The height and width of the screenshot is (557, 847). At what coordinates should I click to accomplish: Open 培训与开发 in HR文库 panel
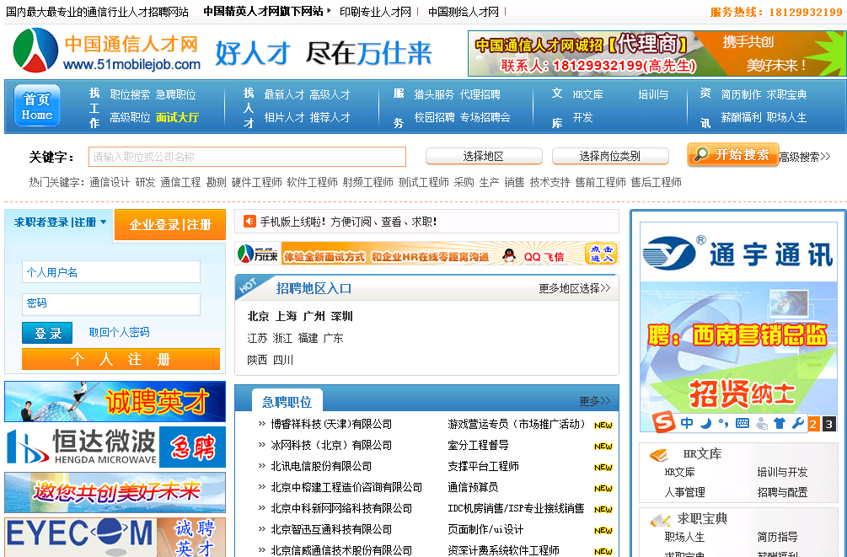point(782,473)
